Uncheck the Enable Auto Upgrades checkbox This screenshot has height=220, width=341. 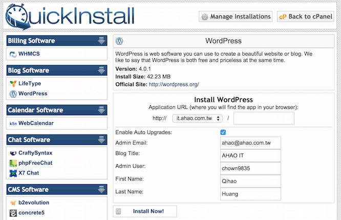[223, 132]
